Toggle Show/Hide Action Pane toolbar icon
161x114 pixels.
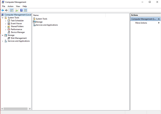pos(25,10)
